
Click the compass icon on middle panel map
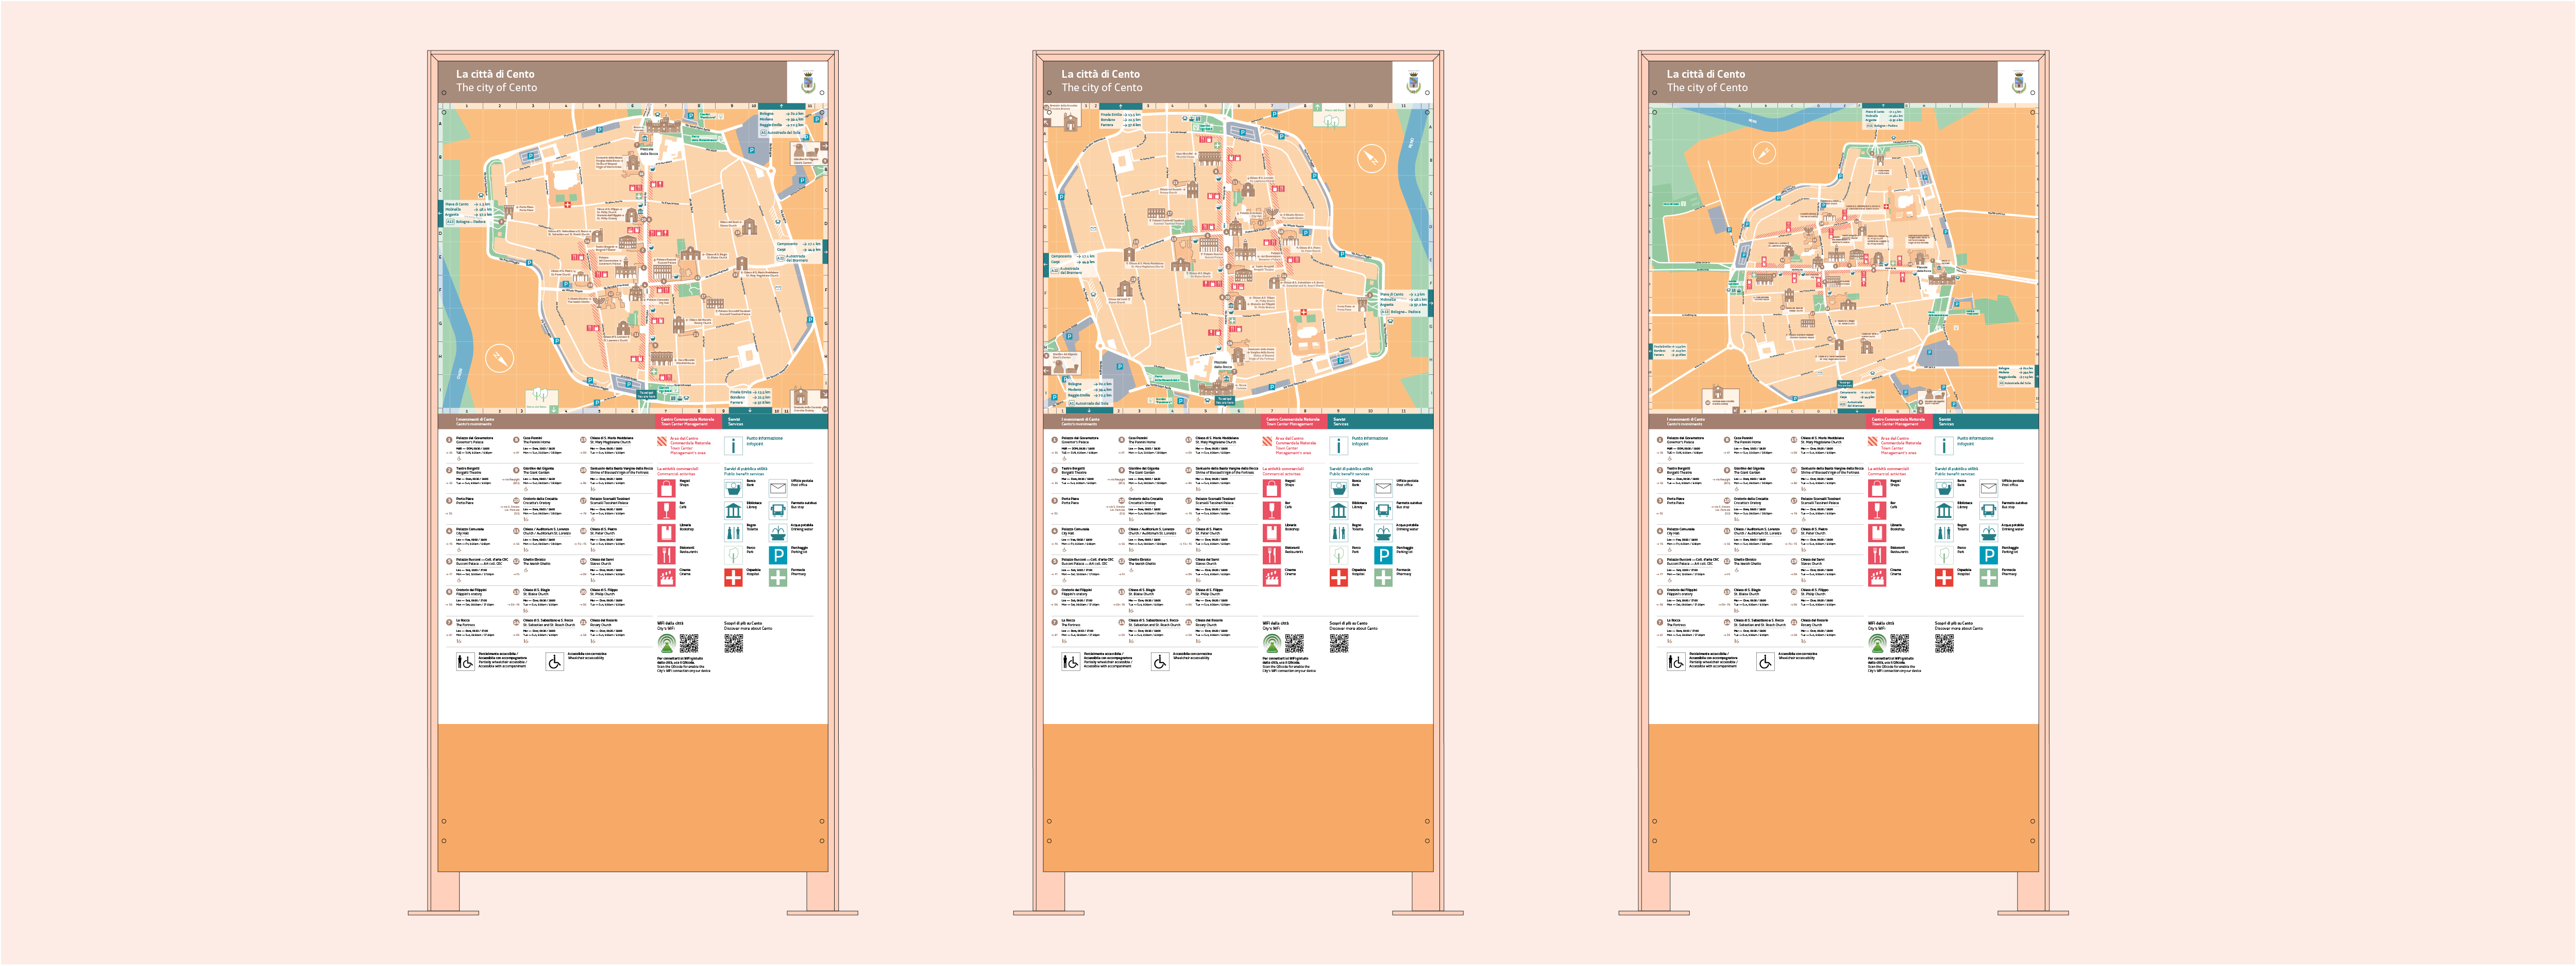[1371, 158]
